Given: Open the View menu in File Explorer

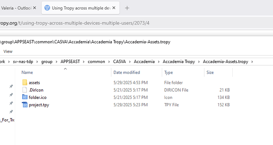Looking at the screenshot, I should click(x=8, y=51).
